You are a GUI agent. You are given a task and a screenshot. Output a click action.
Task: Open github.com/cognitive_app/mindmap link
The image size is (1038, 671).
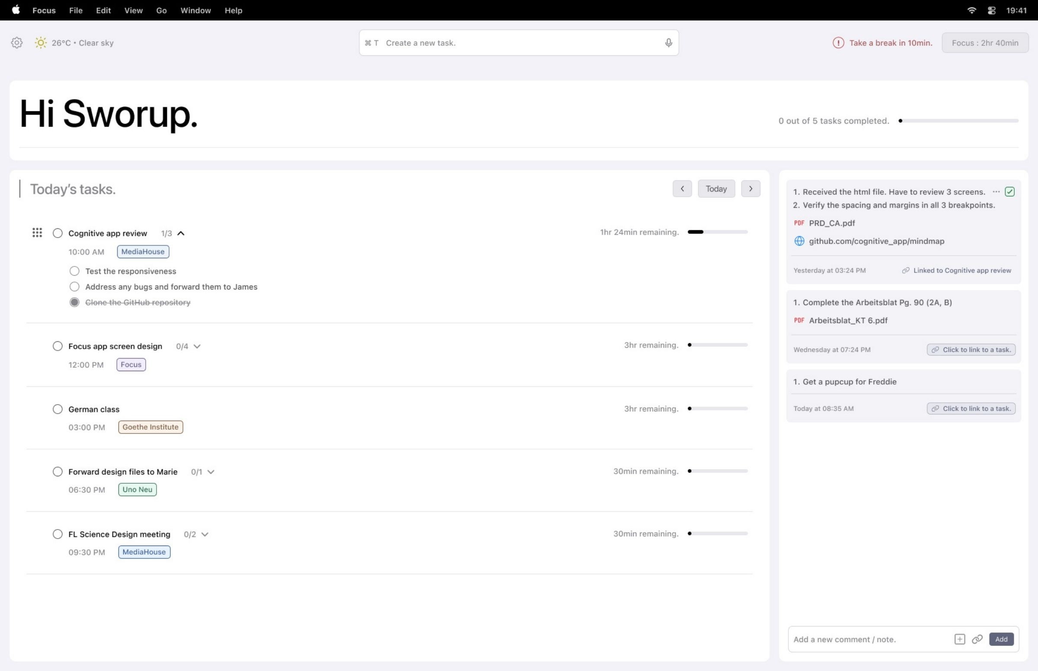[x=876, y=241]
